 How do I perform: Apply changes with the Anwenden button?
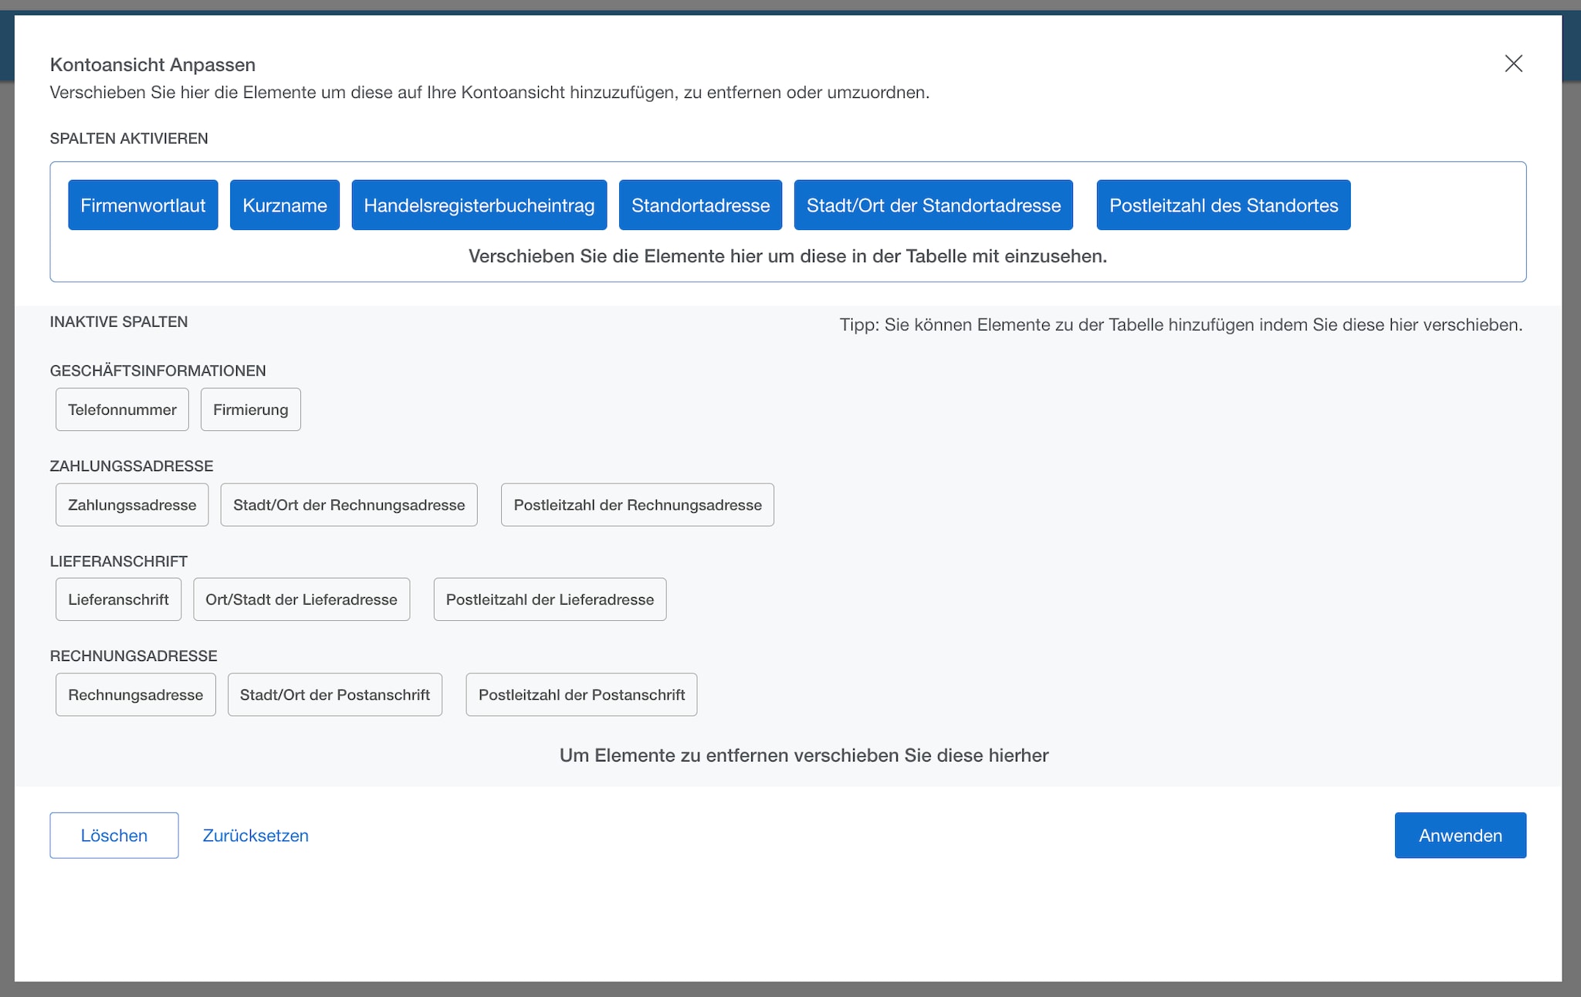pyautogui.click(x=1460, y=835)
